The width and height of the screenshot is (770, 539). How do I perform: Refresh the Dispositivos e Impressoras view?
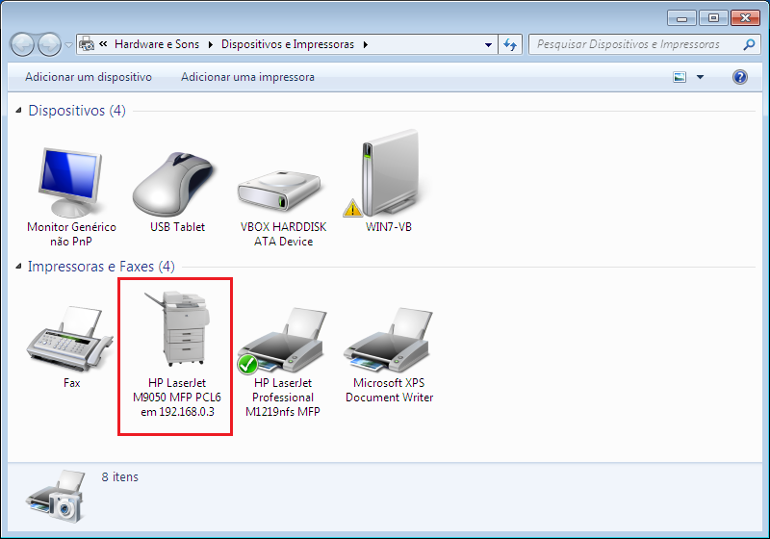pyautogui.click(x=510, y=44)
